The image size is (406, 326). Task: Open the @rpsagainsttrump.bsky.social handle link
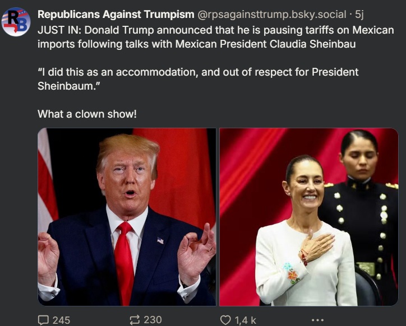[271, 15]
